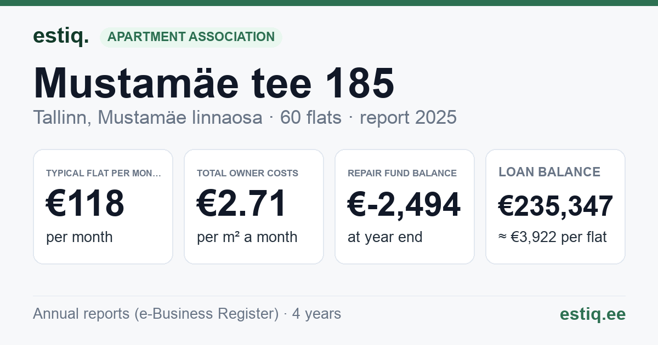The image size is (658, 345).
Task: Click the €-2,494 value
Action: click(404, 204)
